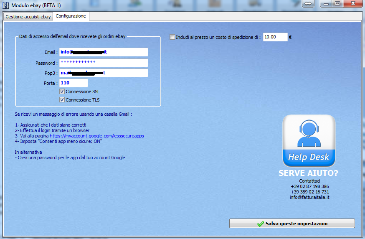365x239 pixels.
Task: Click the Email address input field
Action: (x=104, y=52)
